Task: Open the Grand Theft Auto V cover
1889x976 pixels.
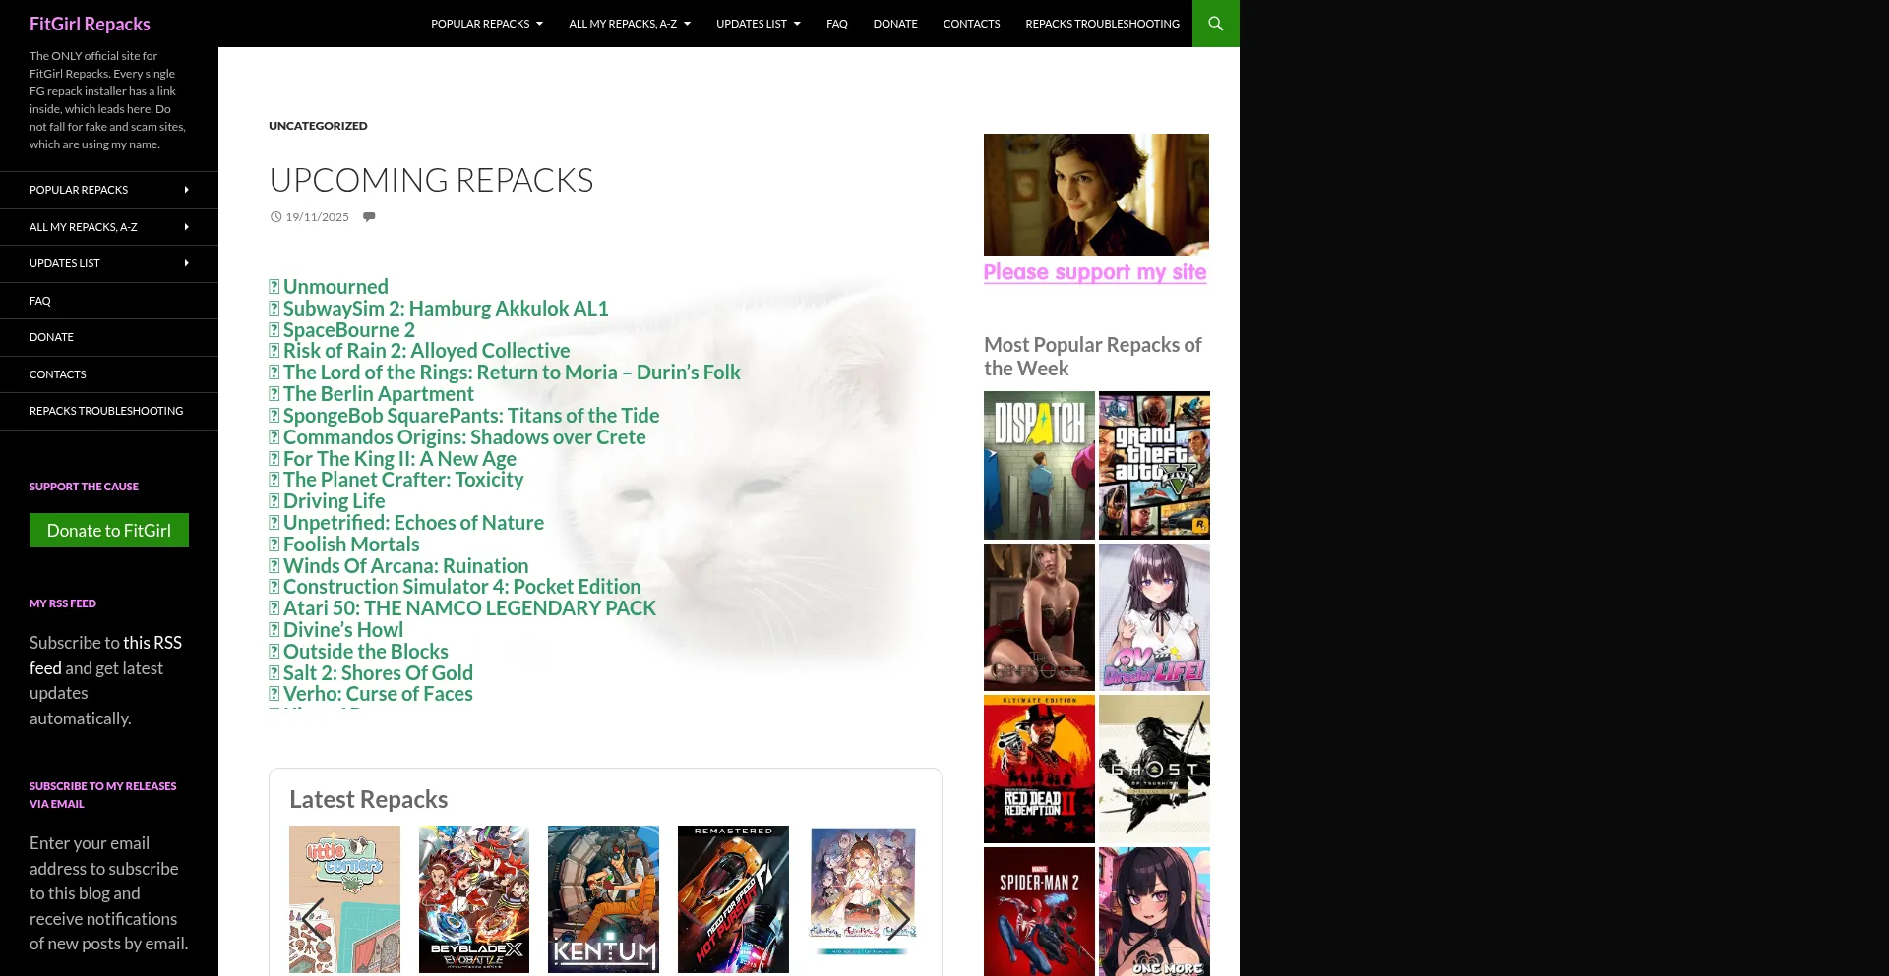Action: [1154, 465]
